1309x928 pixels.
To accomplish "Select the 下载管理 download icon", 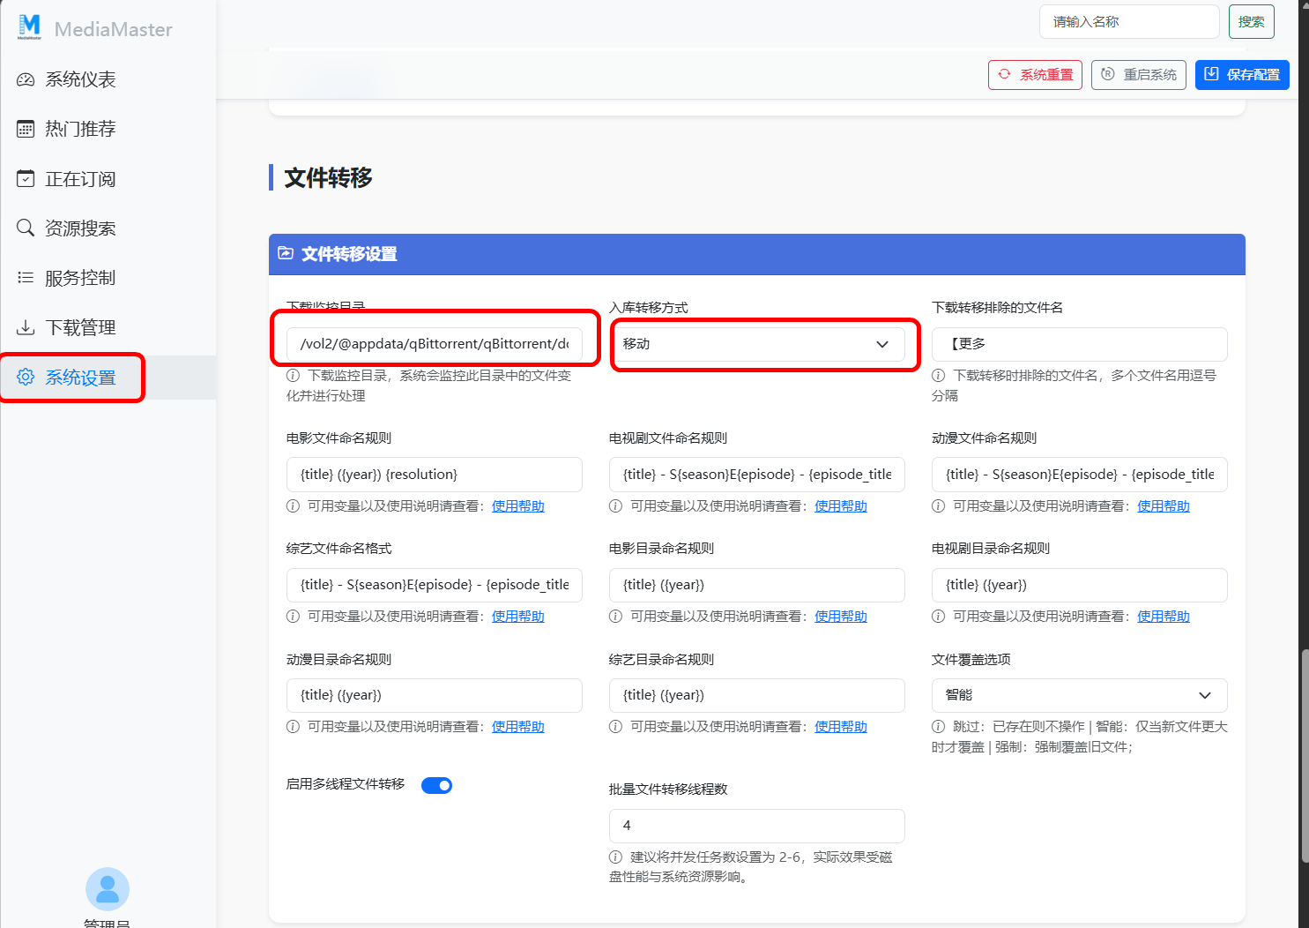I will (26, 326).
